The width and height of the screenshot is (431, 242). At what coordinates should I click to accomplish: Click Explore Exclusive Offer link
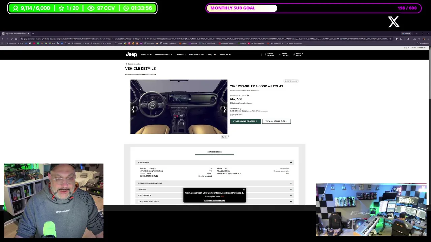[214, 201]
